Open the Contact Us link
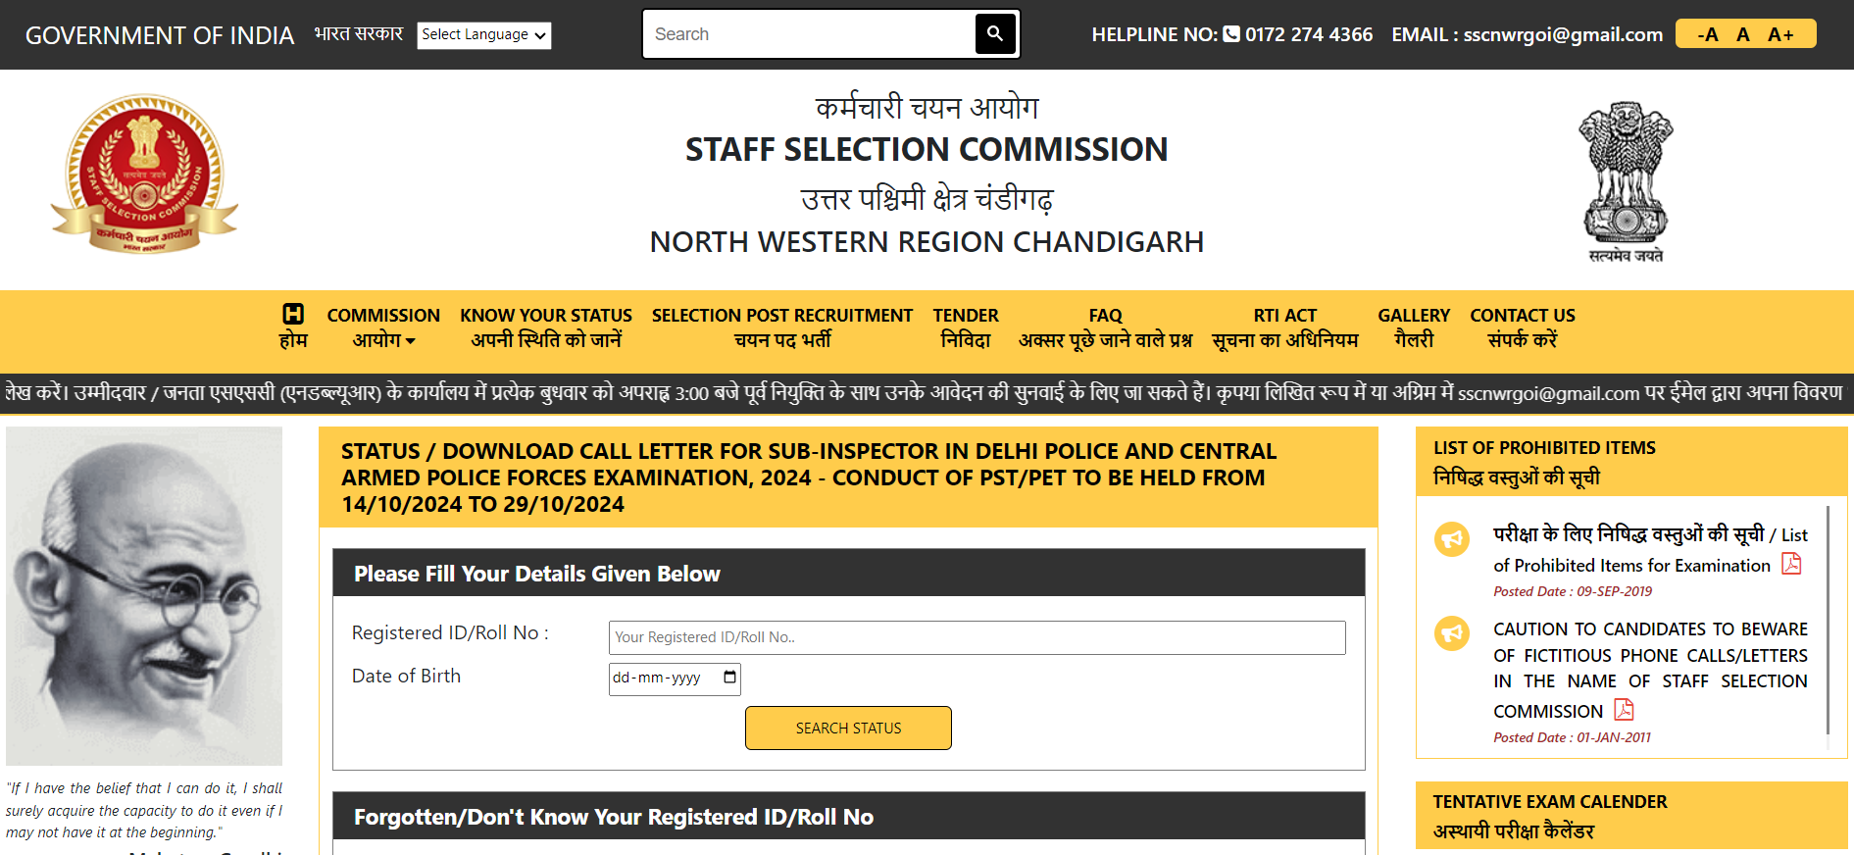Image resolution: width=1854 pixels, height=855 pixels. 1523,327
